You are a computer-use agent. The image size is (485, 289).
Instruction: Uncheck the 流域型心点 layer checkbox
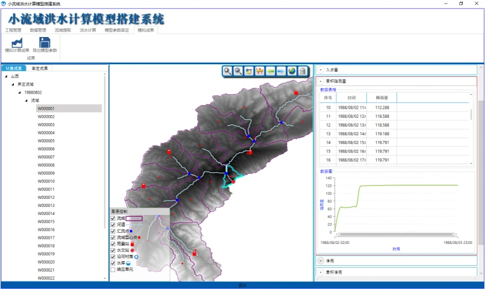[113, 238]
